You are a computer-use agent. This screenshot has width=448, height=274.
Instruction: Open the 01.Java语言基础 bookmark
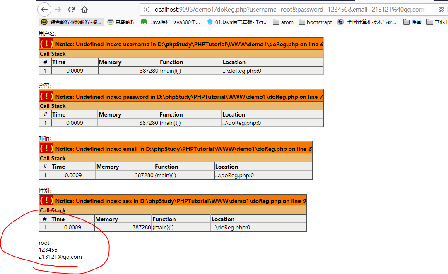(x=237, y=22)
